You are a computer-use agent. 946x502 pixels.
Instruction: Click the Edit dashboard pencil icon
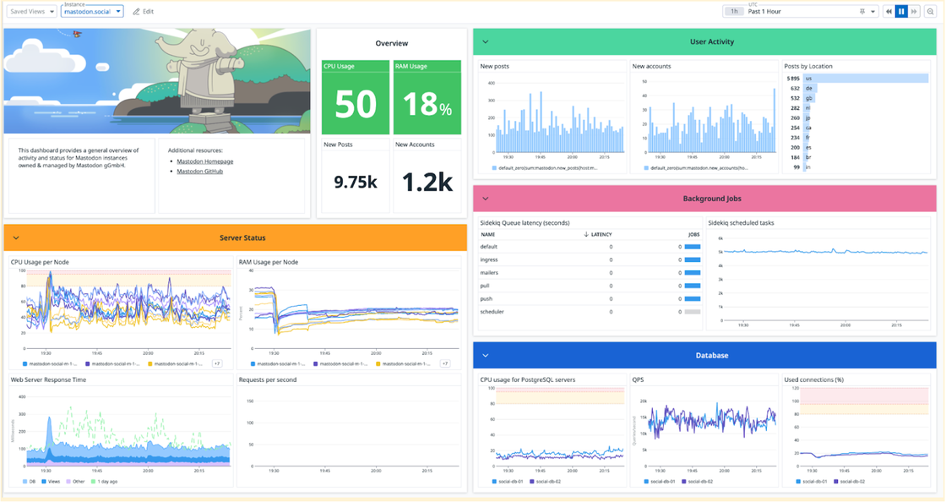click(135, 11)
